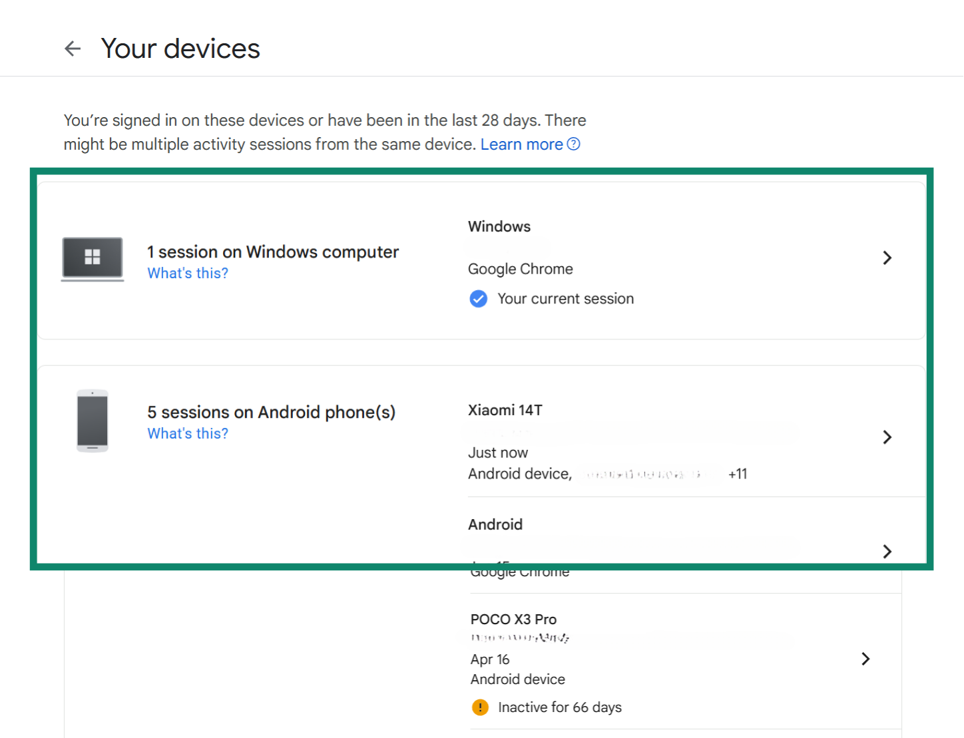This screenshot has height=738, width=964.
Task: Click the Your devices page heading
Action: coord(180,48)
